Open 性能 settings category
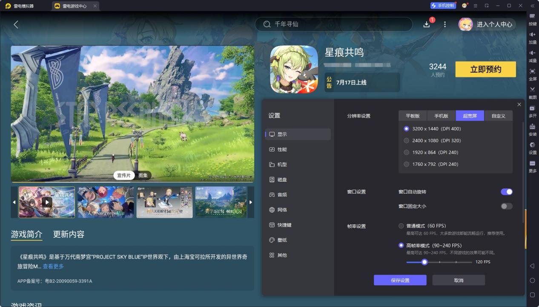539x307 pixels. point(298,149)
